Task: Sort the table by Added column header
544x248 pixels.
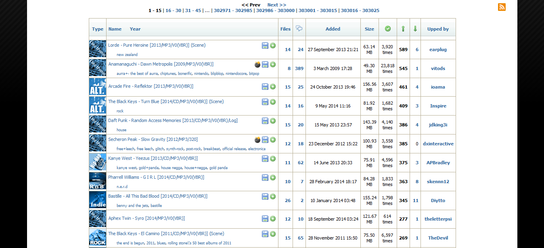Action: [333, 29]
